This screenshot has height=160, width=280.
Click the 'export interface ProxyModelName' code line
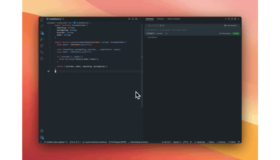coord(71,25)
